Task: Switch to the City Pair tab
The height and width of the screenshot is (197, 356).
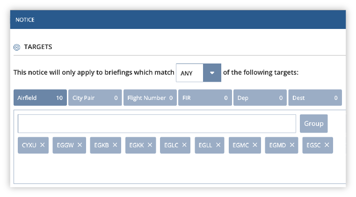Action: (x=95, y=98)
